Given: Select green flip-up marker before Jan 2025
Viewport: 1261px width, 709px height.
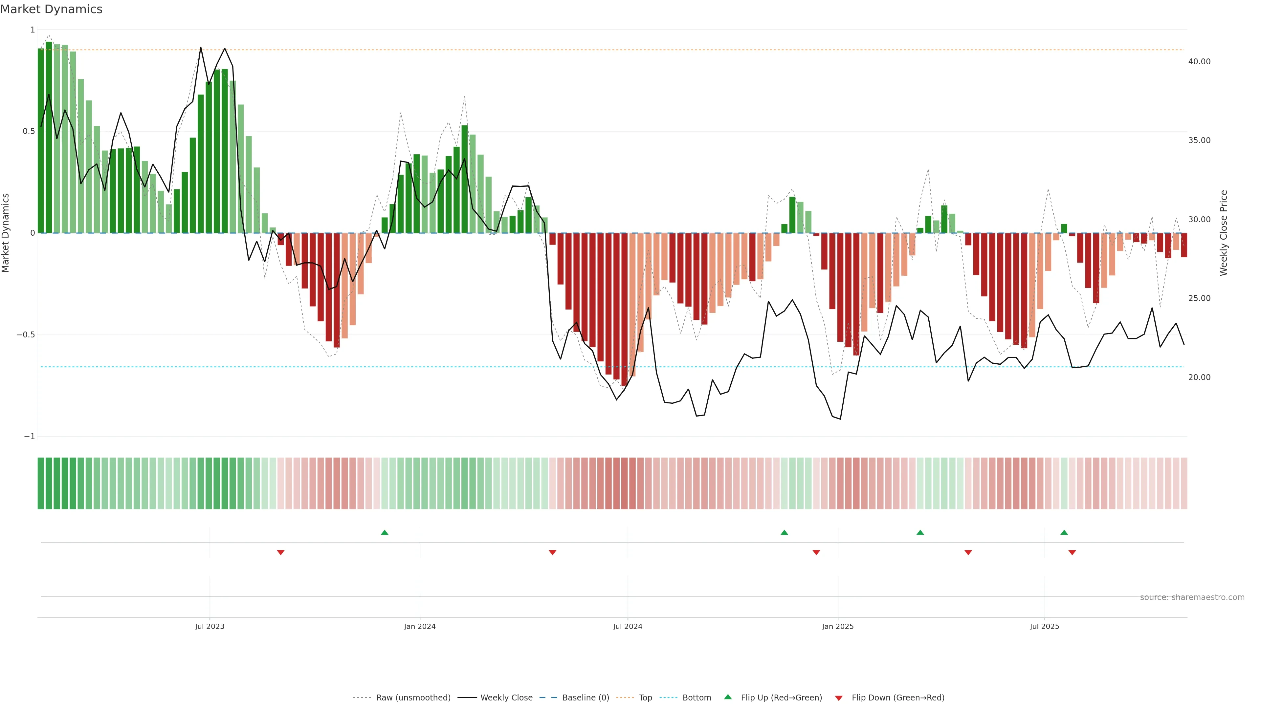Looking at the screenshot, I should [x=784, y=532].
